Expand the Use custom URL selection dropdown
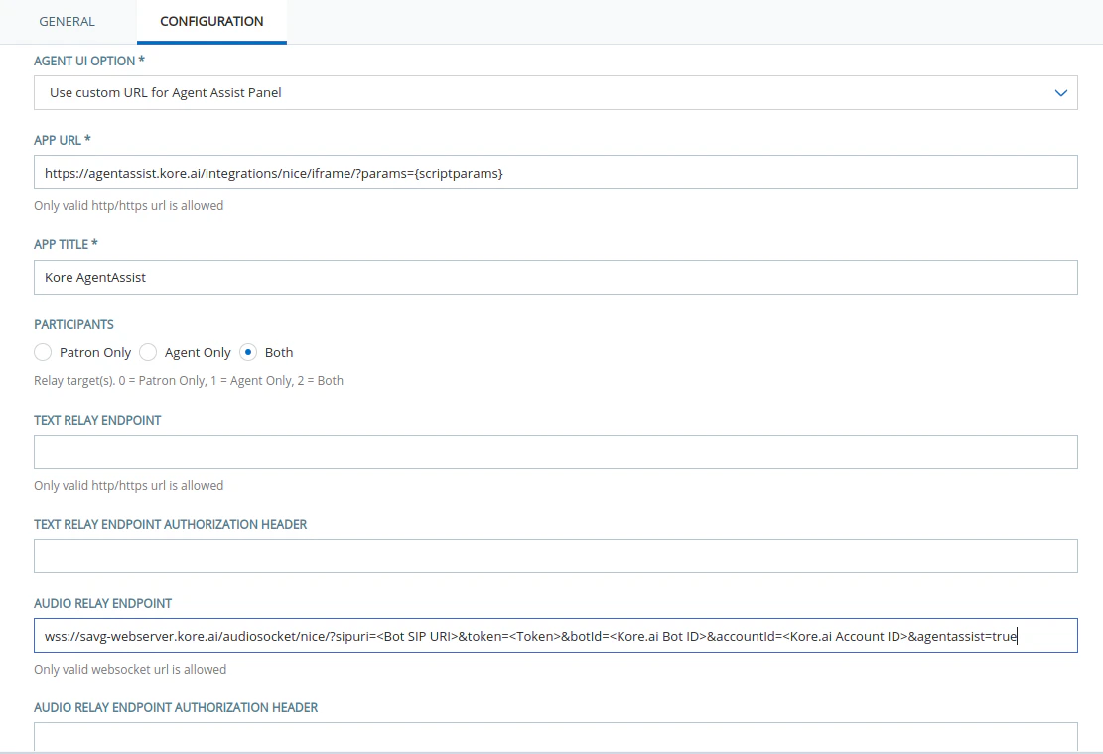Viewport: 1103px width, 754px height. [x=1063, y=92]
